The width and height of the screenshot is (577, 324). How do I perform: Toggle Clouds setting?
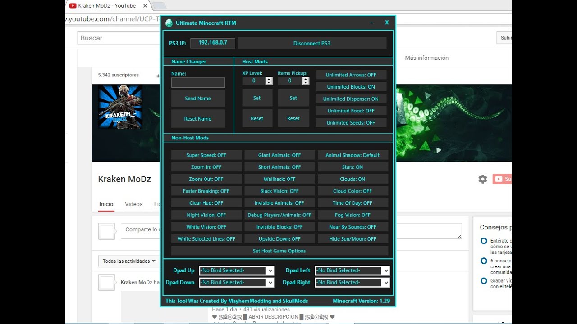[353, 179]
